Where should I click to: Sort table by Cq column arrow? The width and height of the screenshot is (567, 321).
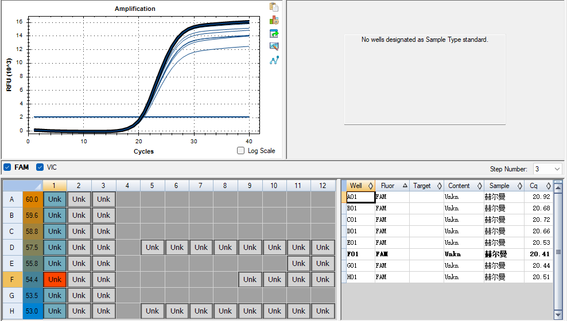(549, 186)
